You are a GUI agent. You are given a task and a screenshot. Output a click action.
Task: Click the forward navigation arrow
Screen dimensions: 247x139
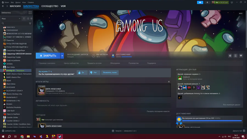(x=7, y=6)
